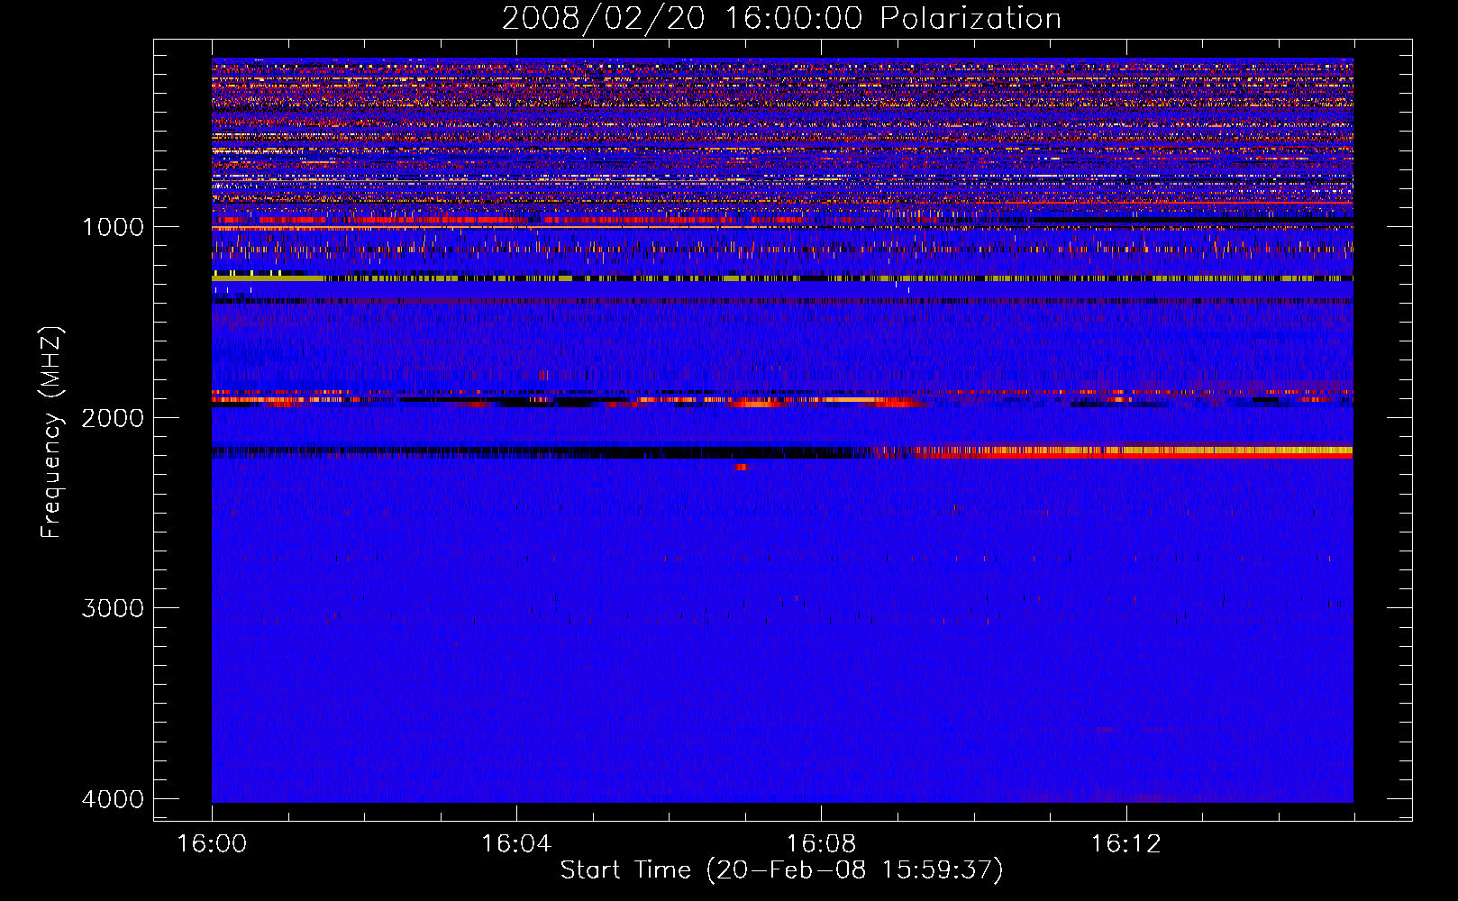Click the plot title '2008/02/20 16:00:00 Polarization'

coord(781,18)
